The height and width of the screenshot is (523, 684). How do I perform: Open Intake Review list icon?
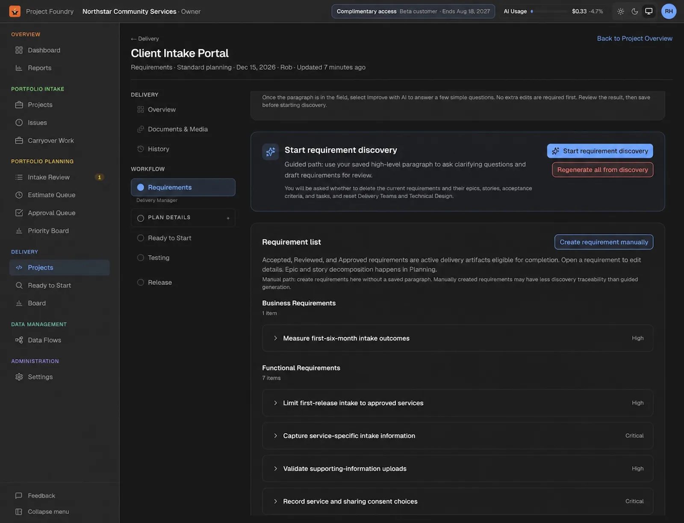19,177
